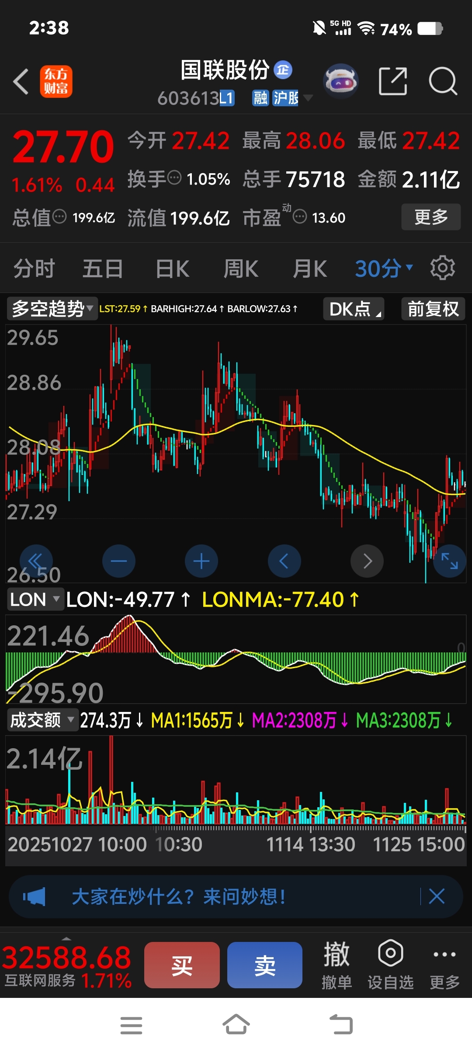Tap the current price 27.70
This screenshot has width=472, height=1053.
(x=63, y=146)
